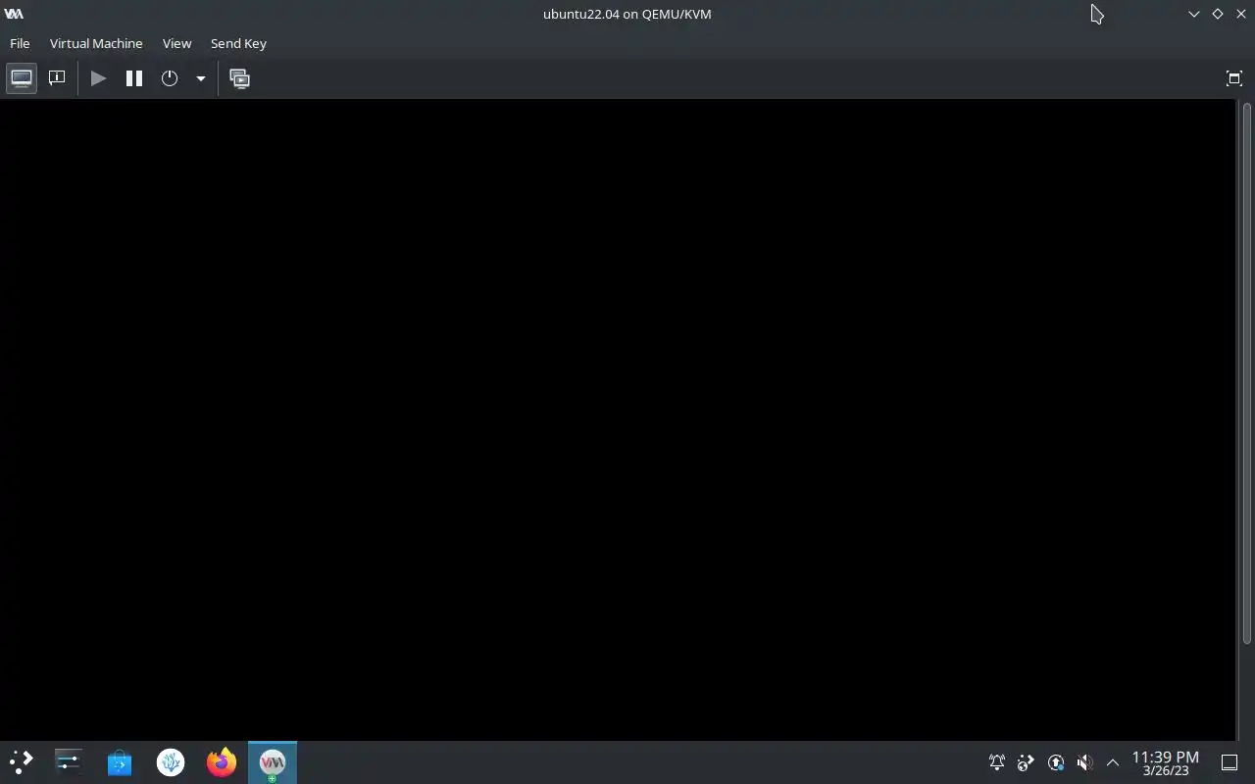Launch System Settings from the taskbar
This screenshot has width=1255, height=784.
(69, 762)
